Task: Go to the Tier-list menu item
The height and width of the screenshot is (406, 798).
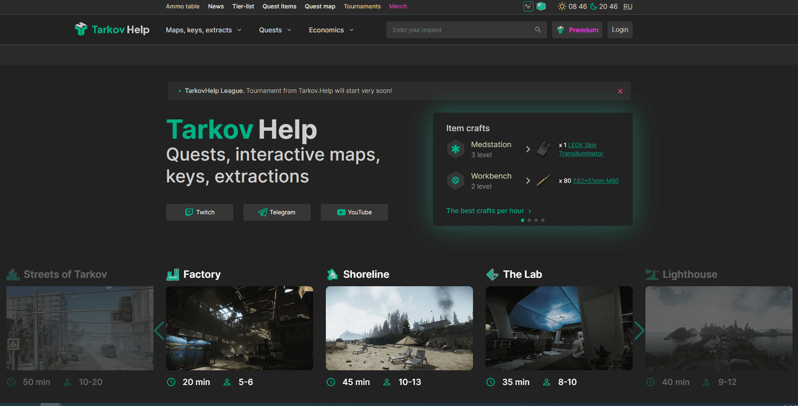Action: coord(243,6)
